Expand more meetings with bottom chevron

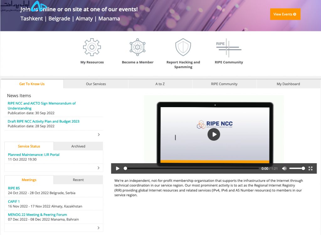[98, 228]
